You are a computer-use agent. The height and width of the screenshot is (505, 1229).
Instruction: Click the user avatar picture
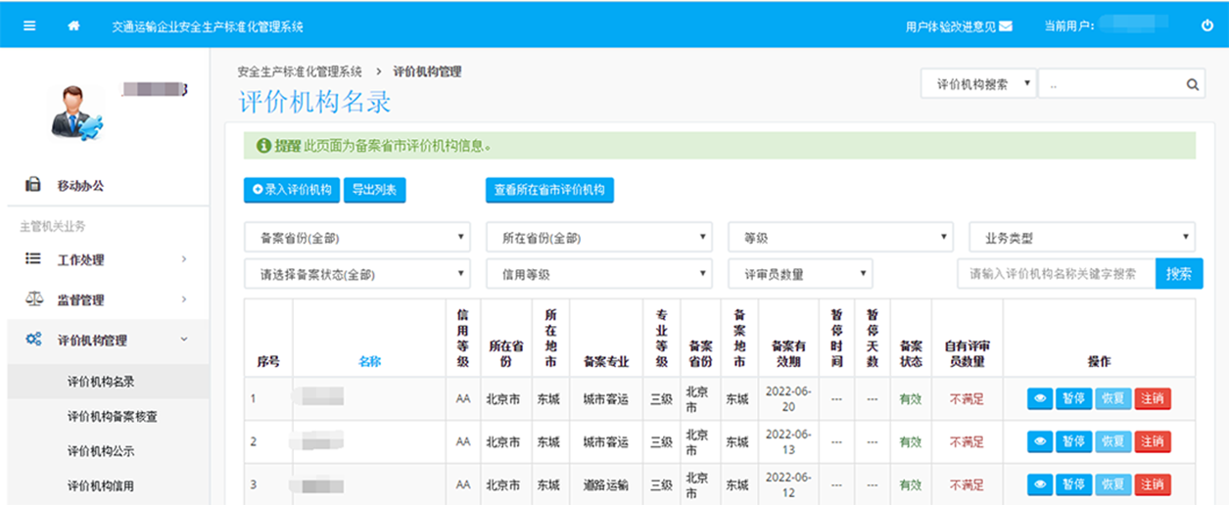(76, 111)
